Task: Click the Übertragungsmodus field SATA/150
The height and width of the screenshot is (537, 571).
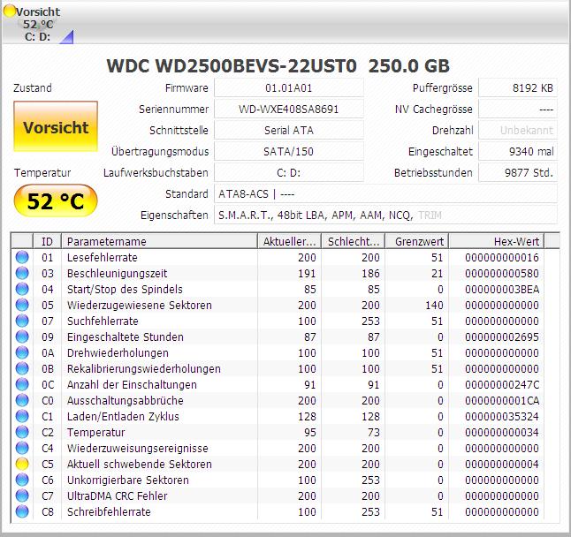Action: 289,151
